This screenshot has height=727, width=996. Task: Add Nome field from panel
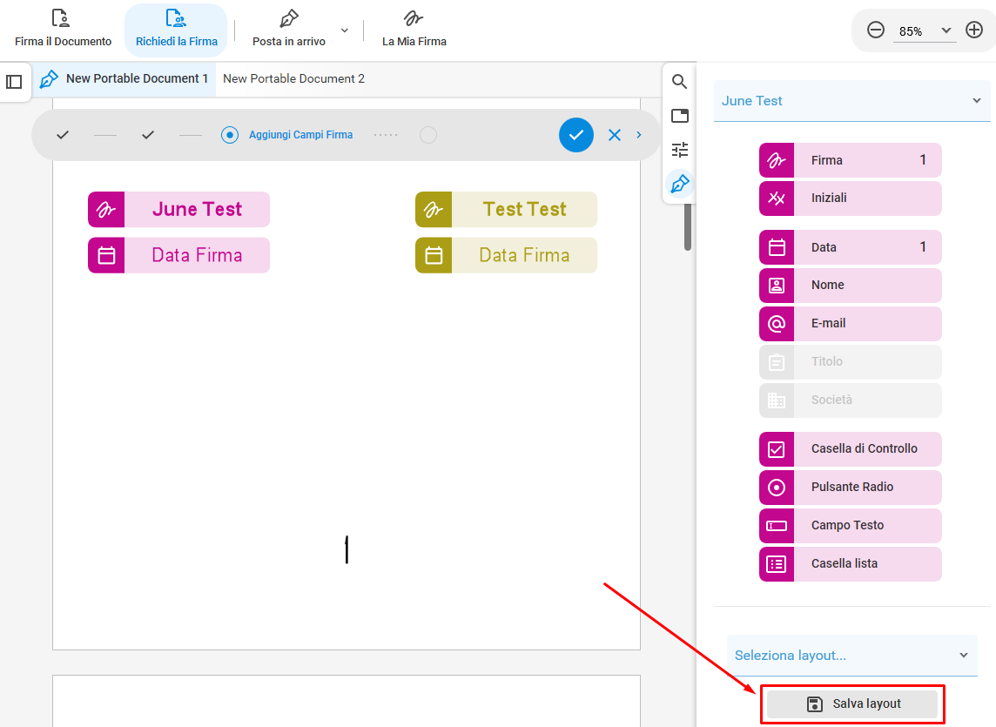(x=850, y=285)
